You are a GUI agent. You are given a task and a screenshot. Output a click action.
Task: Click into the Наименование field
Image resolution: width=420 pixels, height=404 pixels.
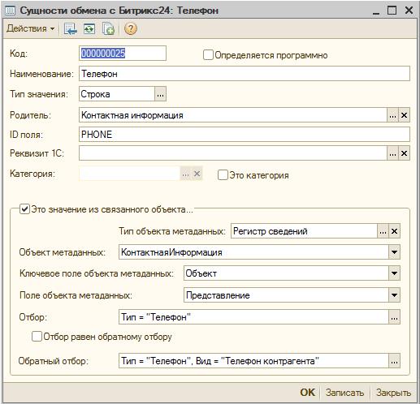tap(245, 74)
